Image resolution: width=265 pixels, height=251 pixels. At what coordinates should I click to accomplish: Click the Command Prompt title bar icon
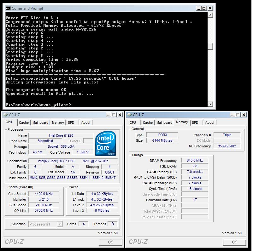pyautogui.click(x=8, y=9)
